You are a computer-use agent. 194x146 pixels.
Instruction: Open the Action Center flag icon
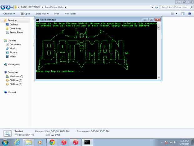pos(166,142)
